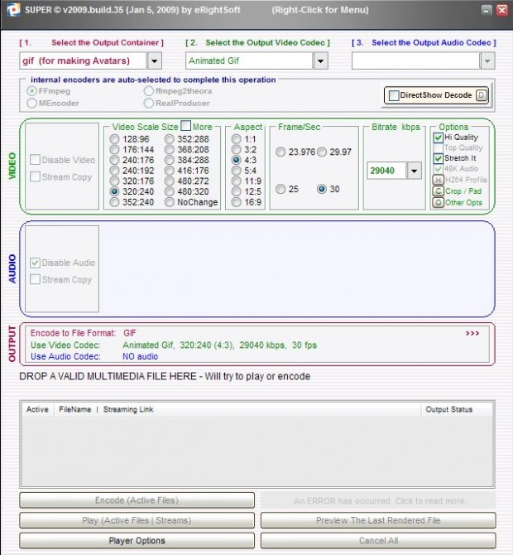Uncheck the Disable Audio box
The image size is (513, 555).
tap(35, 263)
